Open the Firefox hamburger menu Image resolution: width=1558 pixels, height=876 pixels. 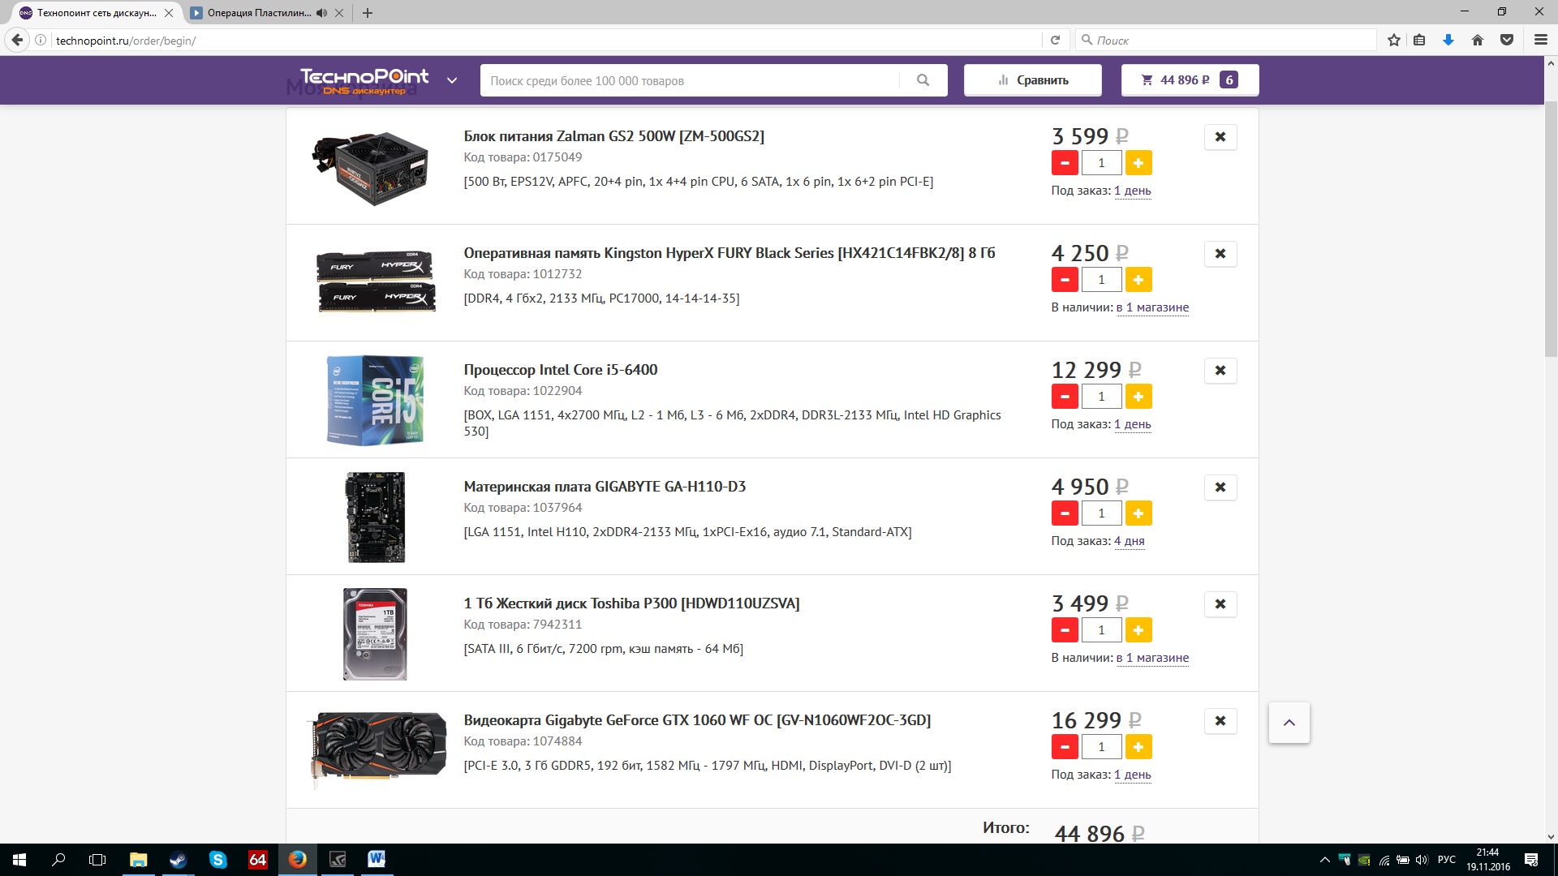click(1540, 40)
